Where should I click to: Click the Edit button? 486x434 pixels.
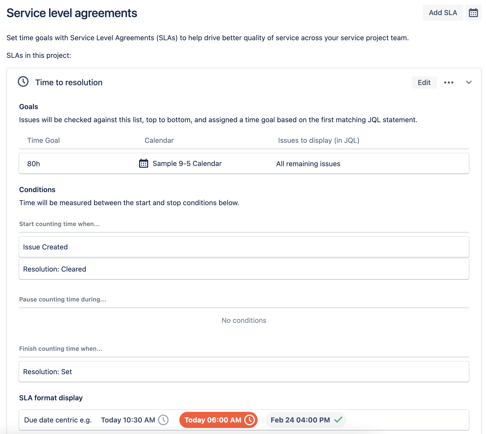[x=424, y=82]
